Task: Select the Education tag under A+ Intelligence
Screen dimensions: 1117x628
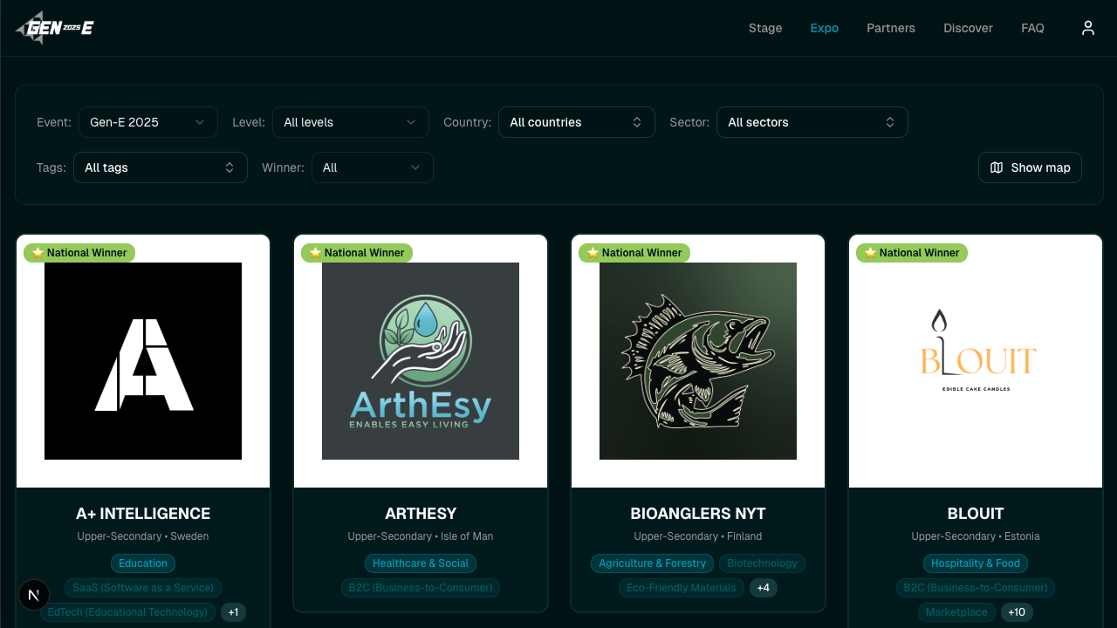Action: point(142,563)
